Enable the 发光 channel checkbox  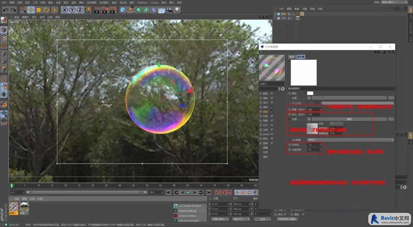(x=272, y=103)
